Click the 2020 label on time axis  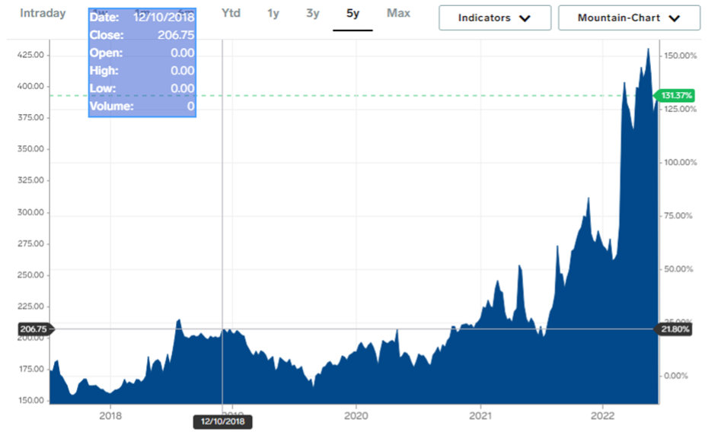click(356, 415)
